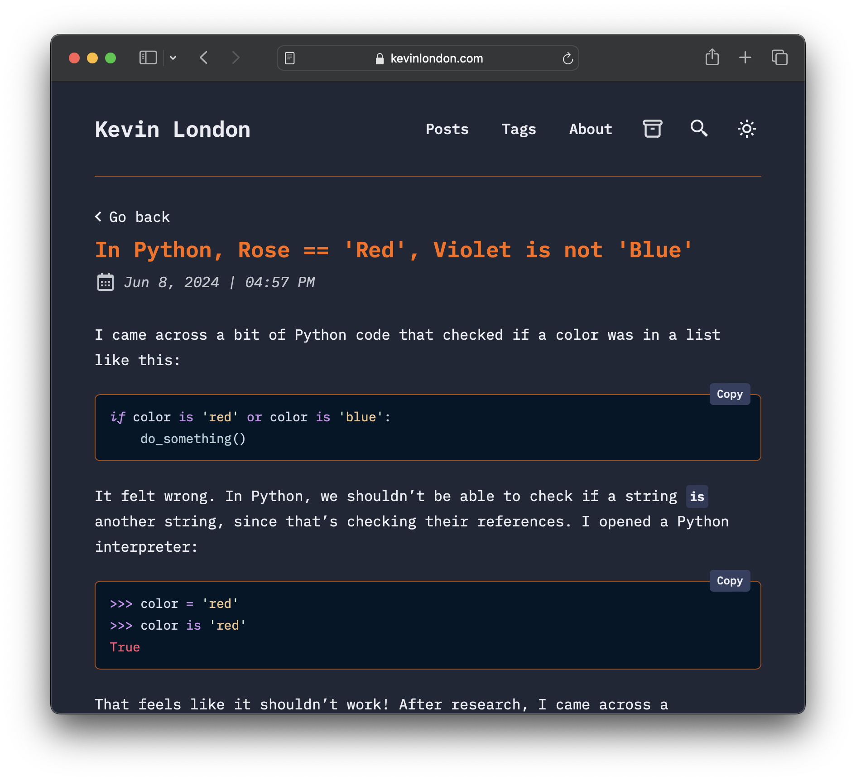Open Reader view from the address bar
Viewport: 856px width, 781px height.
[x=290, y=58]
